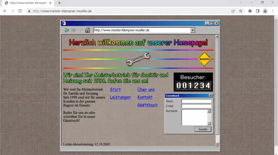This screenshot has height=155, width=278.
Task: Click the yellow Baustelle sign
Action: pos(204,59)
